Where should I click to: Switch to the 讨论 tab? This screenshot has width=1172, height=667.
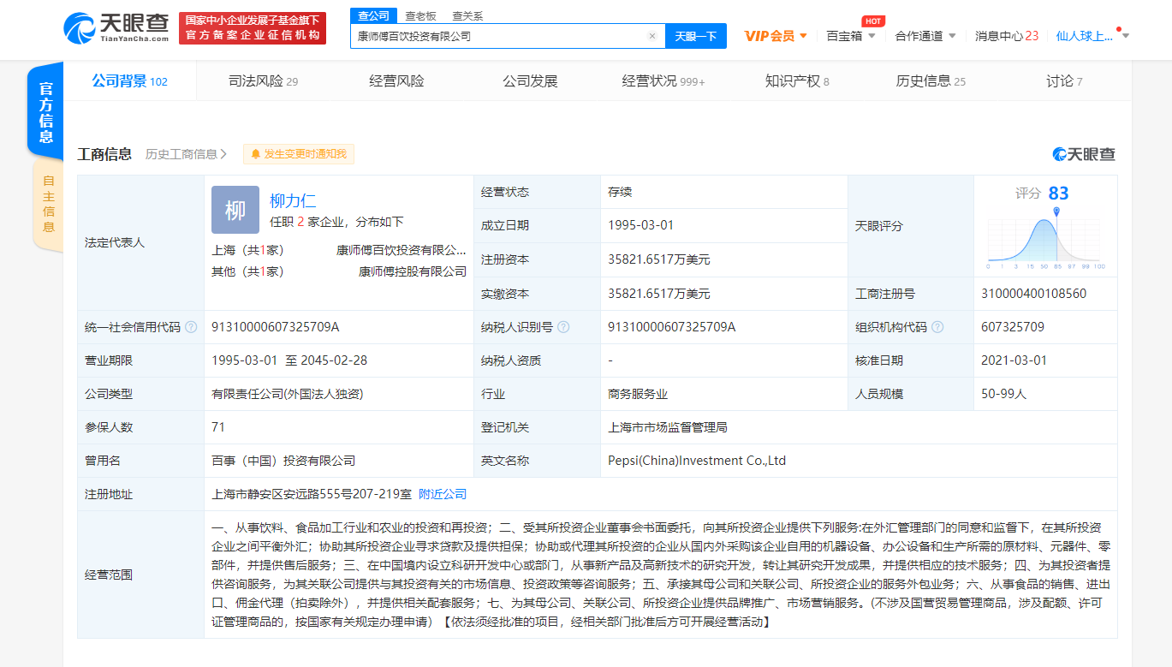click(x=1064, y=81)
